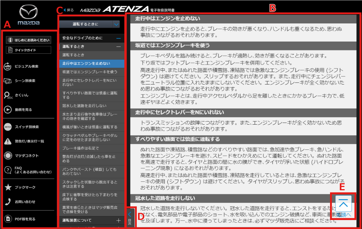362x229 pixels.
Task: Click the 戻る back link
Action: point(69,10)
